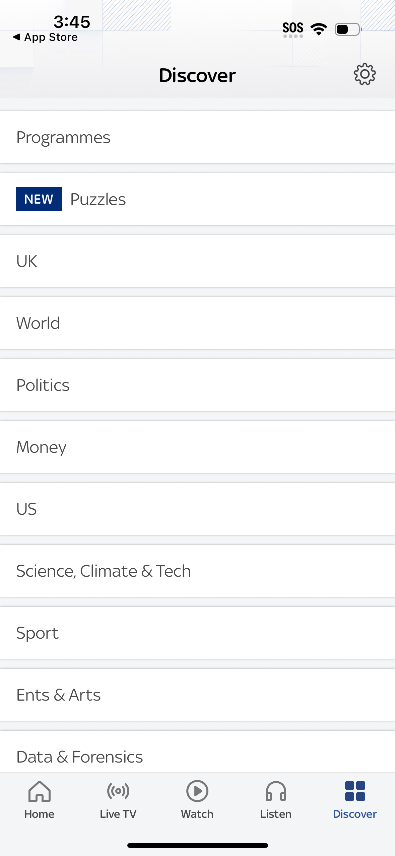Open the Programmes section

(198, 137)
